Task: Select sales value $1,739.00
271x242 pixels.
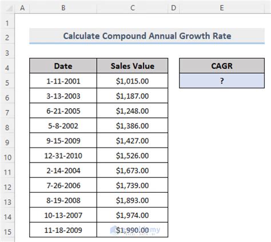Action: click(x=133, y=185)
